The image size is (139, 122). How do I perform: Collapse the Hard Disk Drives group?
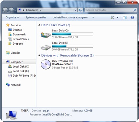coord(39,25)
